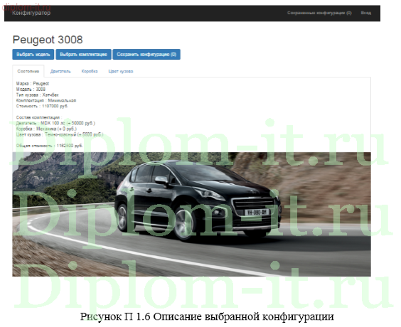Open Сохраненные конфигурации (0) in navbar

tap(319, 13)
